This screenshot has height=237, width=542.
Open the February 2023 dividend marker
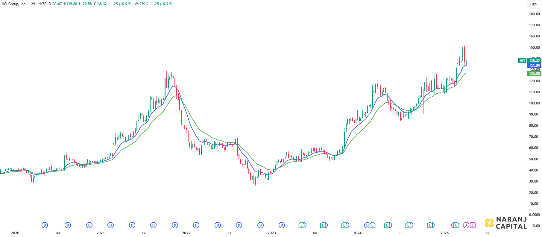point(282,225)
